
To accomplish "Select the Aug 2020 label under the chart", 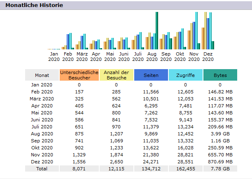I will pos(152,56).
